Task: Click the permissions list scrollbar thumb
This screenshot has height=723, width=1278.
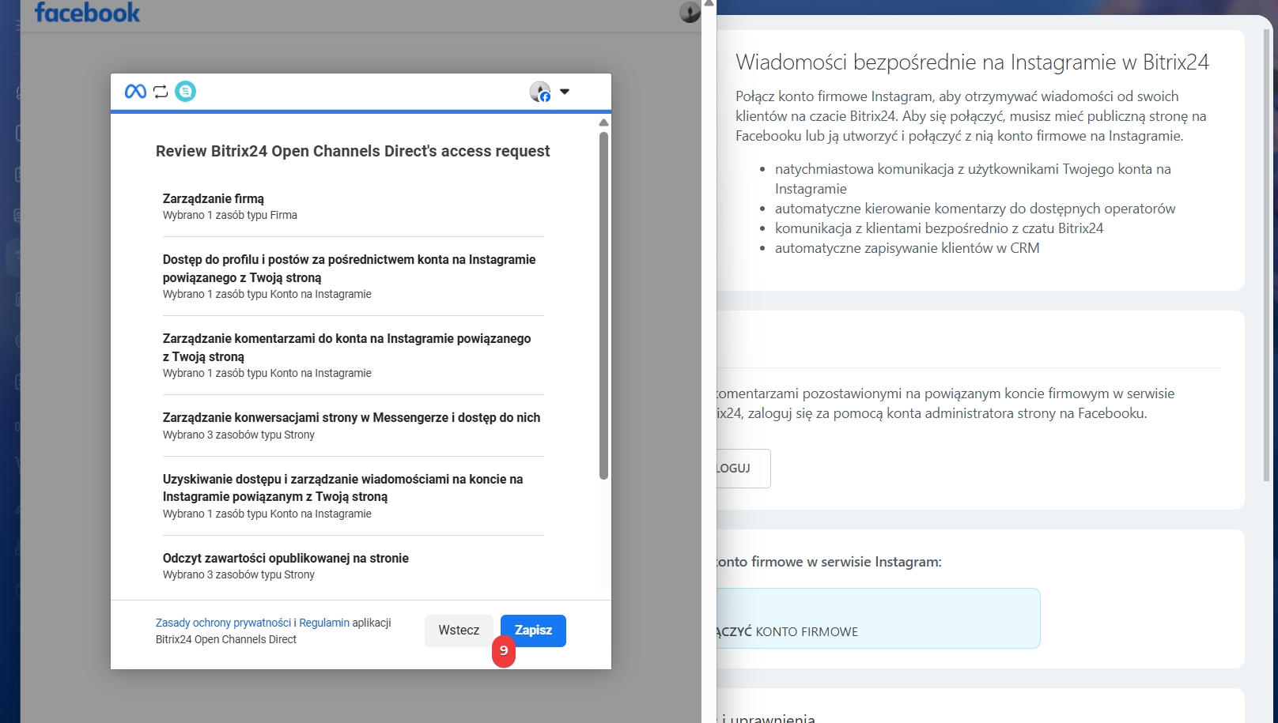Action: [603, 305]
